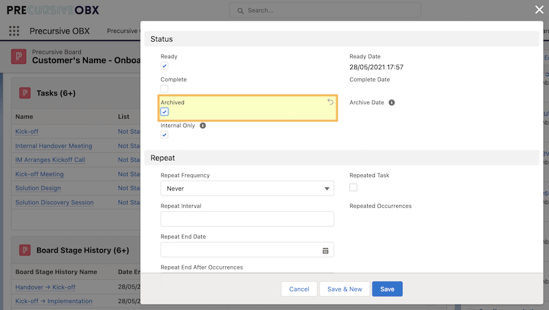The width and height of the screenshot is (549, 310).
Task: Toggle the Archived checkbox
Action: 164,112
